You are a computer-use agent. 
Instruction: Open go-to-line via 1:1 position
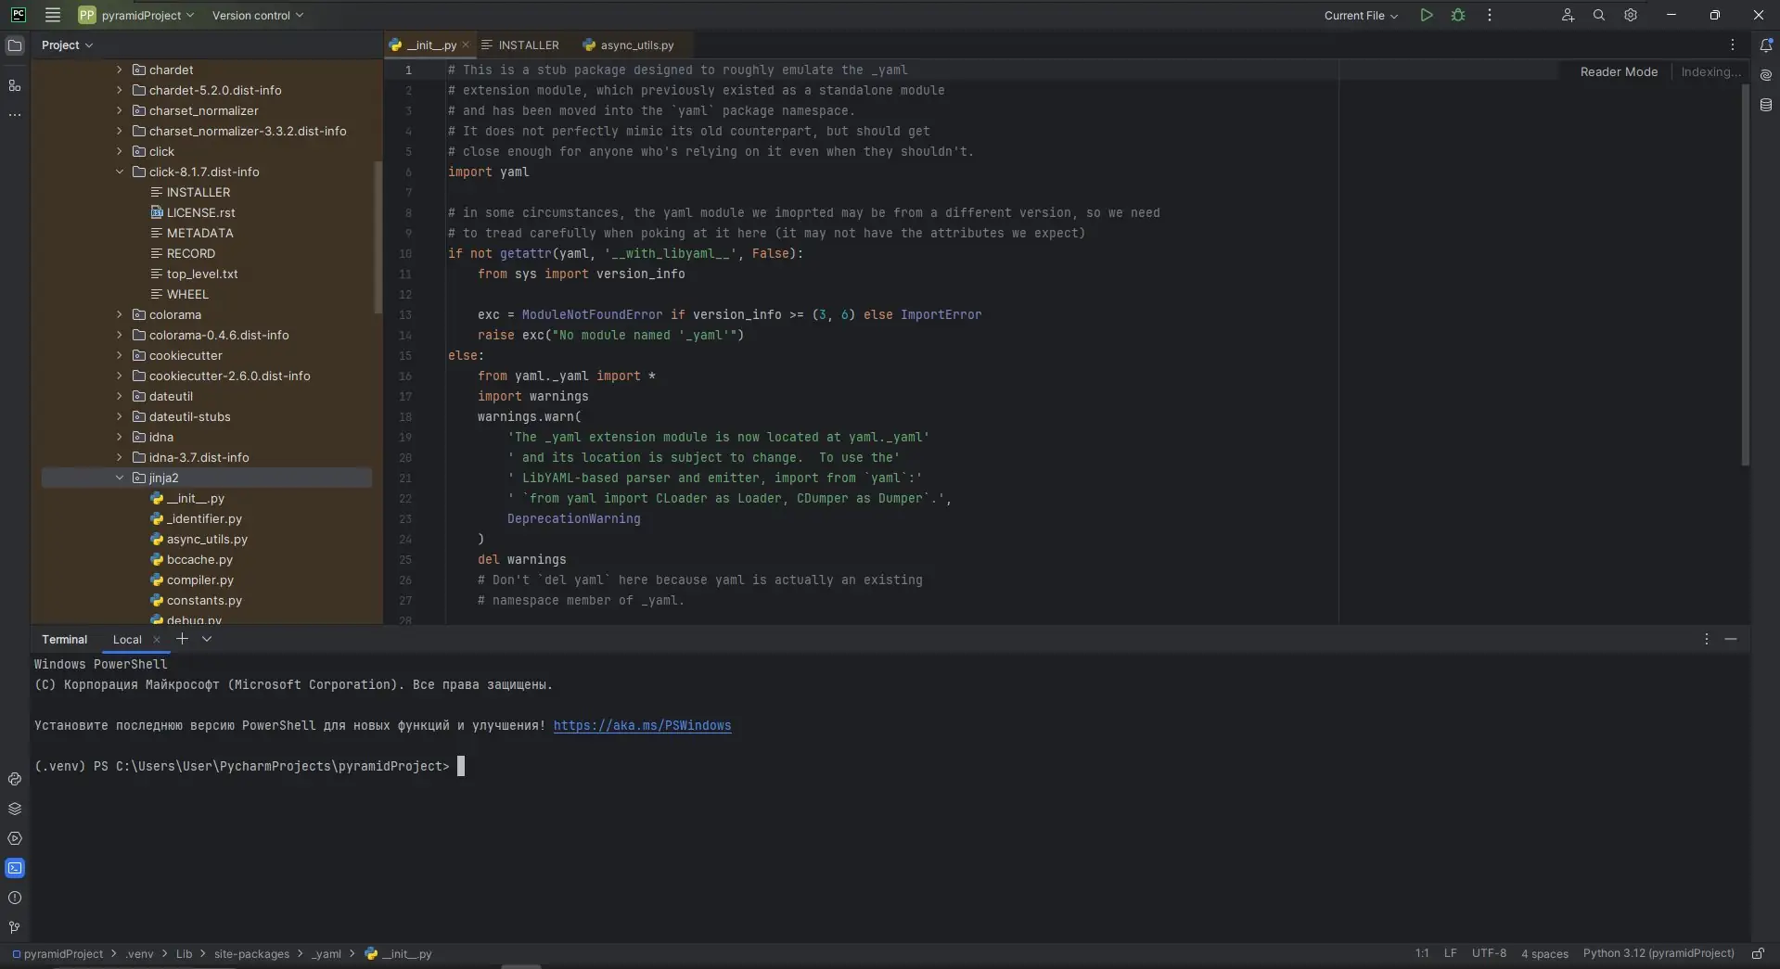(x=1422, y=953)
